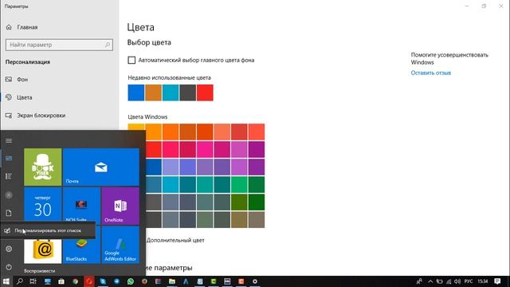Viewport: 510px width, 287px height.
Task: Switch input language РУС indicator
Action: [469, 281]
